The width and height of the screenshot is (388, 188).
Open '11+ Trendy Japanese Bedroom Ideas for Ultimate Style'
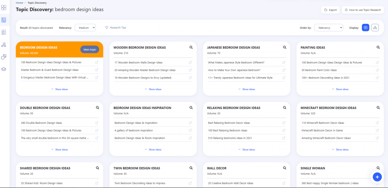tap(240, 78)
